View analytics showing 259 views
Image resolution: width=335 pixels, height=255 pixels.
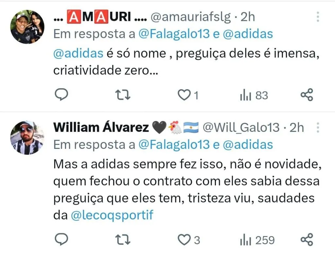(257, 240)
